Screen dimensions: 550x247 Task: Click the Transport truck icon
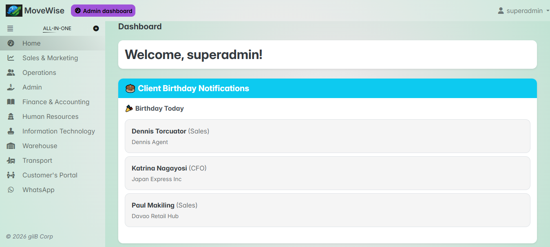tap(11, 160)
